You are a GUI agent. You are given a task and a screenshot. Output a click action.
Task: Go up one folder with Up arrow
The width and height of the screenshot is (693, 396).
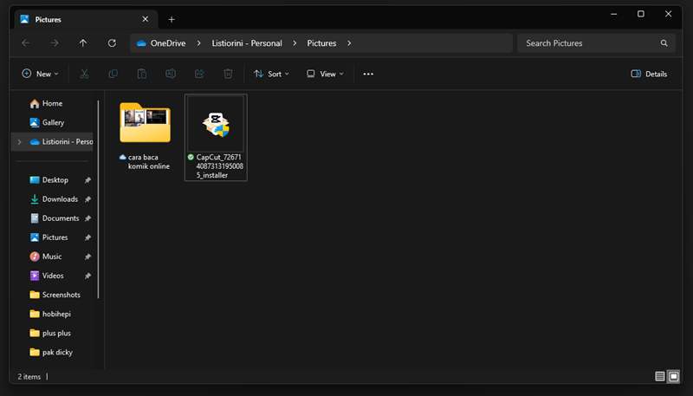[x=83, y=43]
